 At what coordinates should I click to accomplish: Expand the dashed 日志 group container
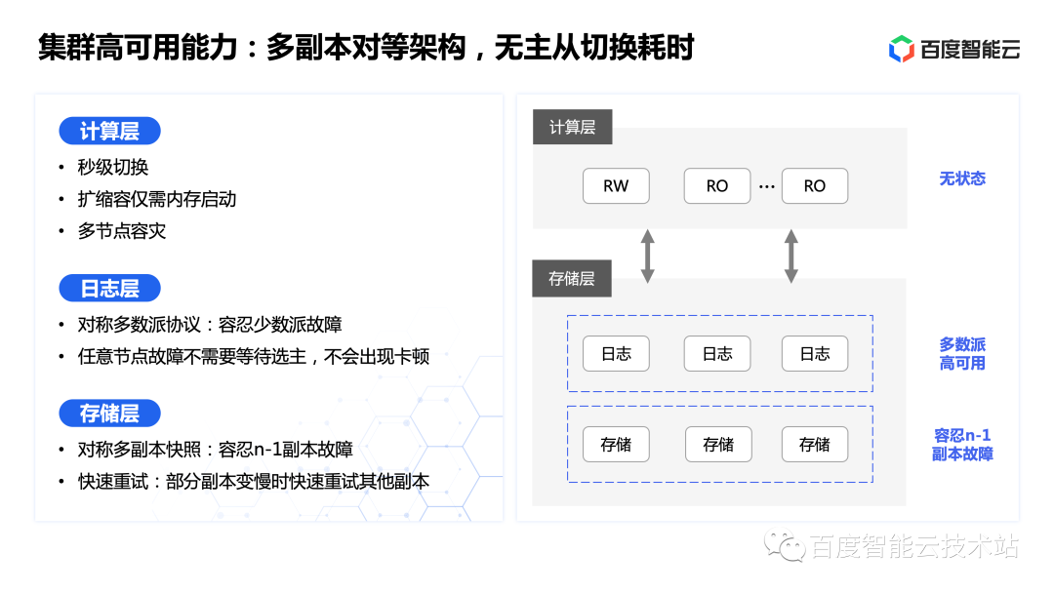720,352
